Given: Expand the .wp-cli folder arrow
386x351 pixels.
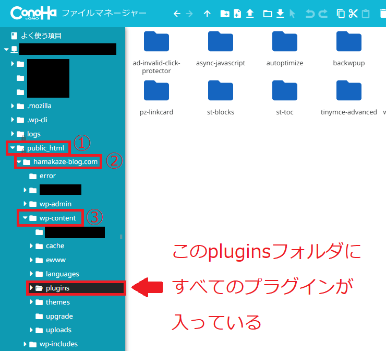Looking at the screenshot, I should 13,120.
